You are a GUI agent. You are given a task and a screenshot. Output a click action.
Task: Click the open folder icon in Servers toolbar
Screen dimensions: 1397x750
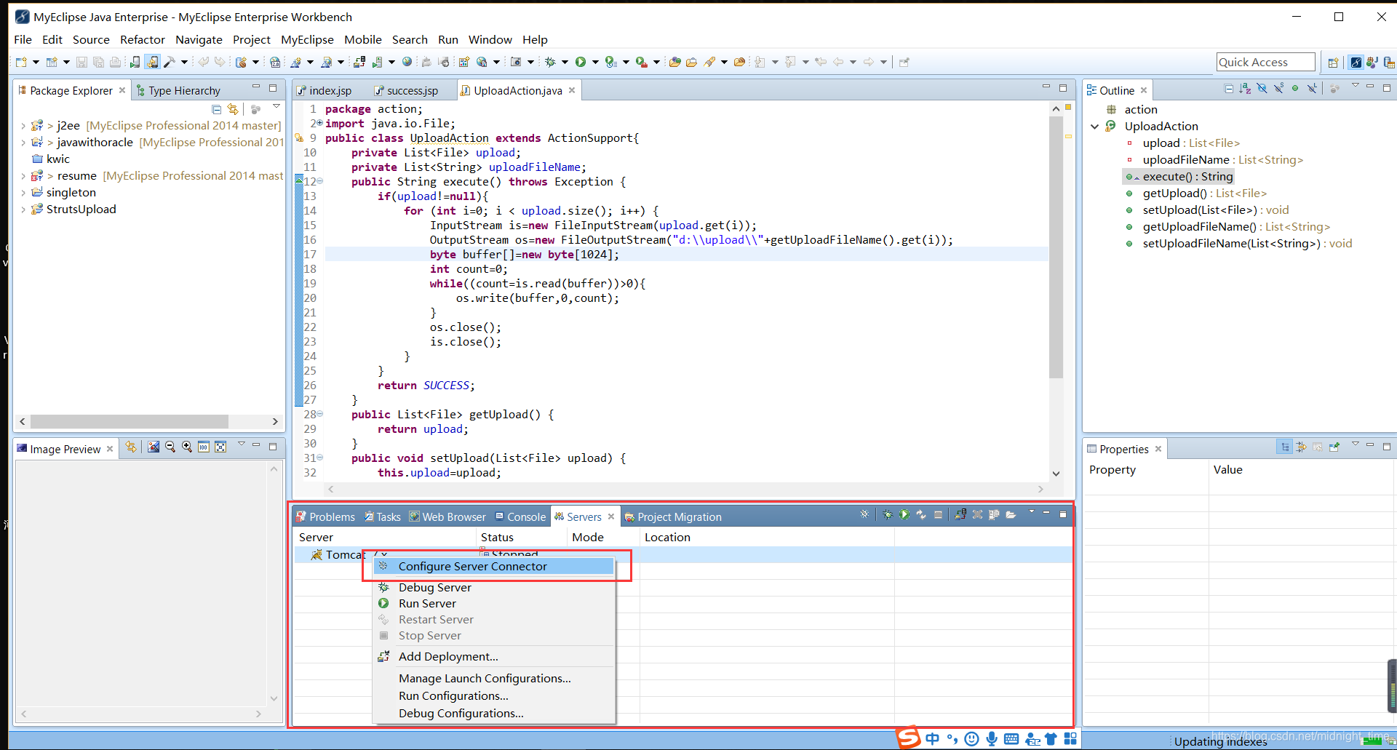(1011, 514)
